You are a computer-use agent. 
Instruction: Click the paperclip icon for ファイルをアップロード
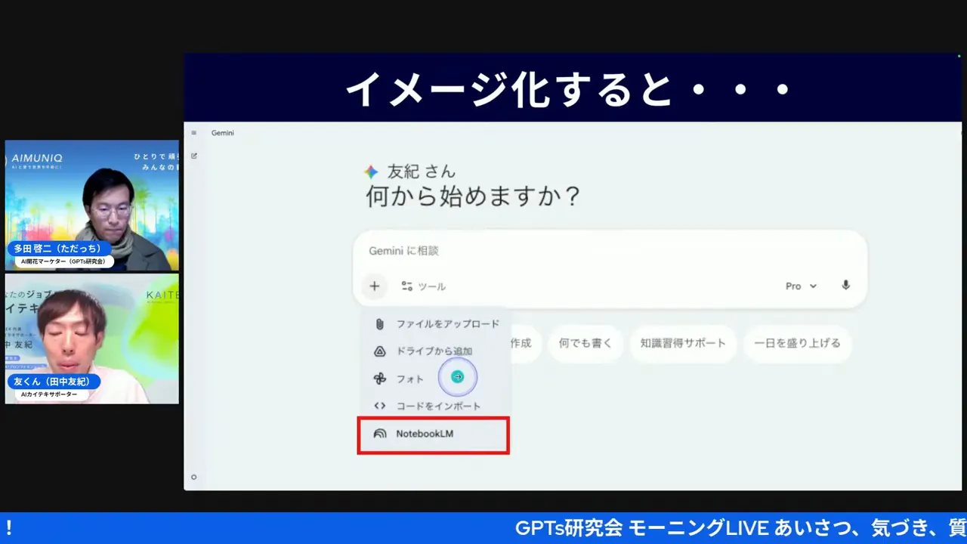pos(379,323)
